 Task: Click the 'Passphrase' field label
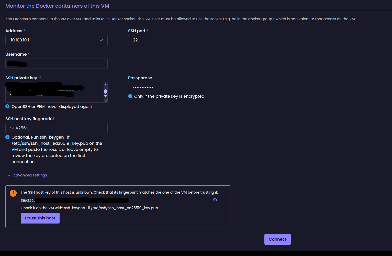click(140, 78)
